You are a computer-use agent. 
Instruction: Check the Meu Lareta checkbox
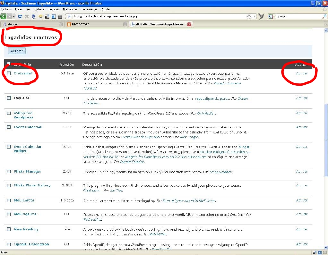pos(9,200)
